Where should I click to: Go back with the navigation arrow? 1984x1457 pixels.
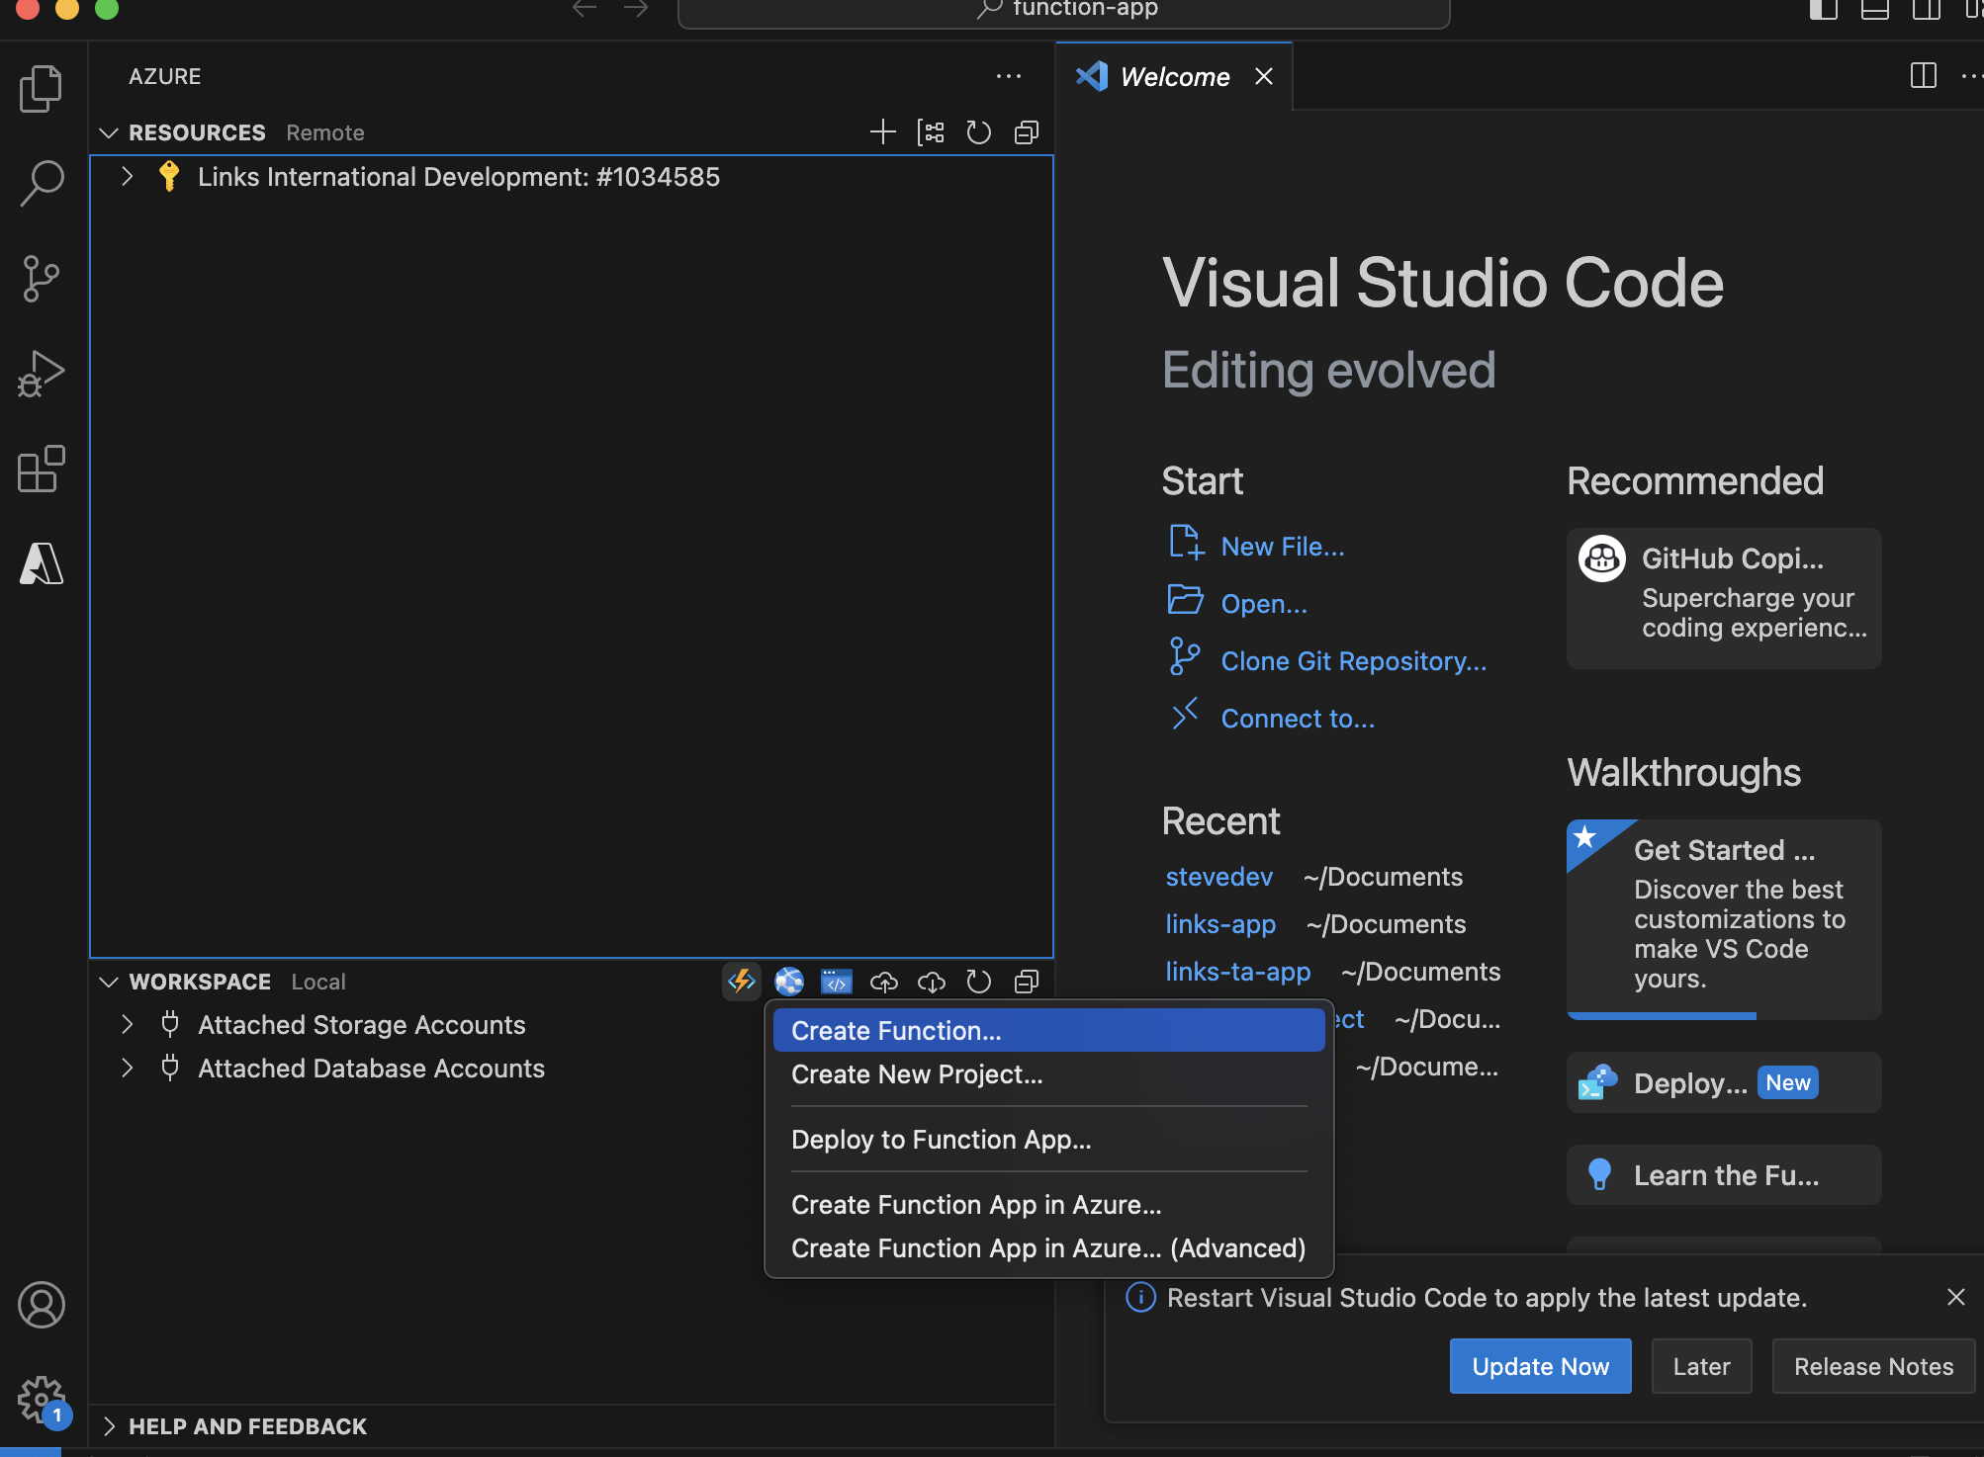585,9
